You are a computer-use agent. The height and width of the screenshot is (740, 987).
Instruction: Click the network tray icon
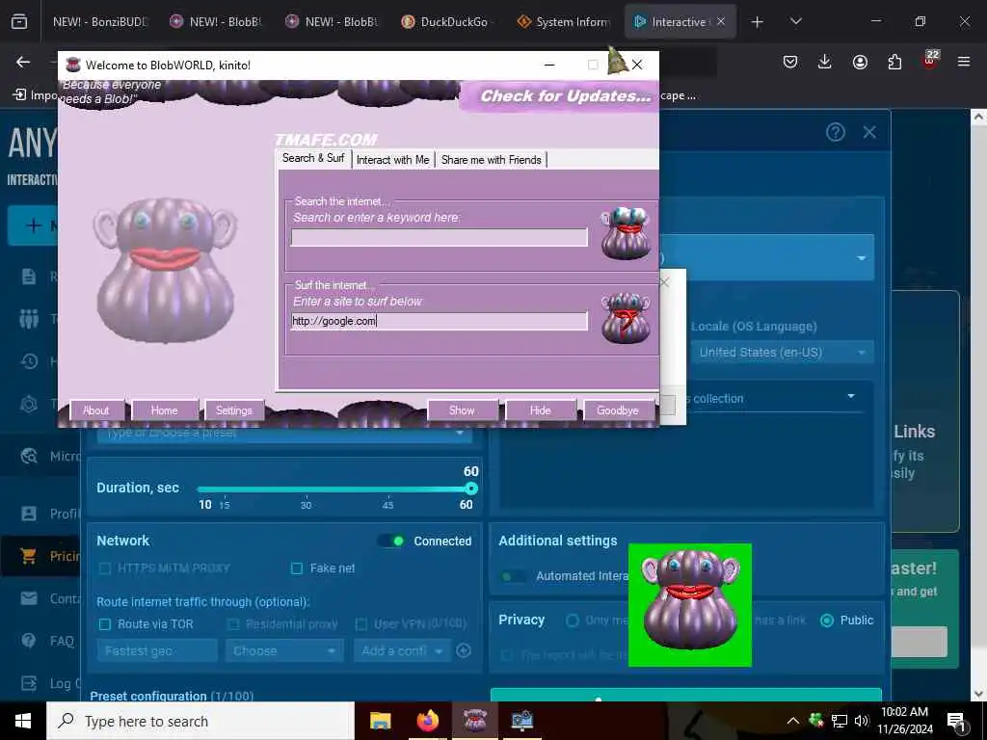(x=840, y=721)
